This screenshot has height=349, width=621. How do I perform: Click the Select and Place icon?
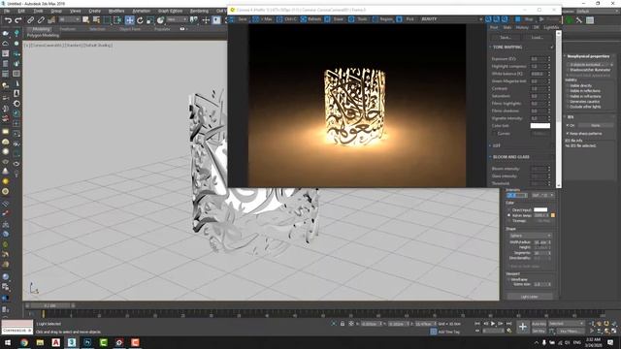coord(160,19)
